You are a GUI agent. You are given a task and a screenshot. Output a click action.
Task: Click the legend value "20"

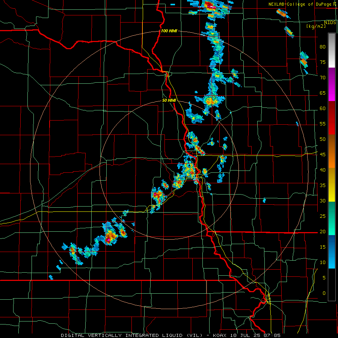tap(323, 232)
